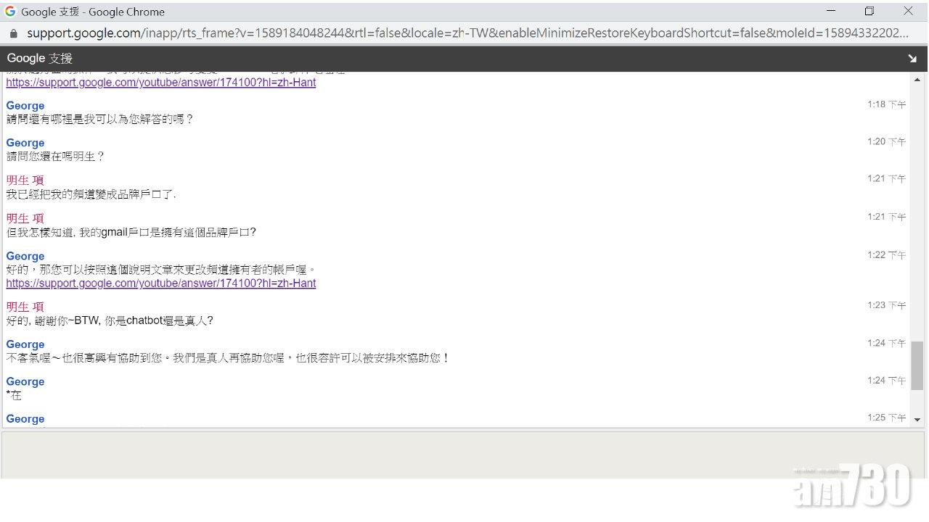Minimize the Chrome window

[830, 12]
